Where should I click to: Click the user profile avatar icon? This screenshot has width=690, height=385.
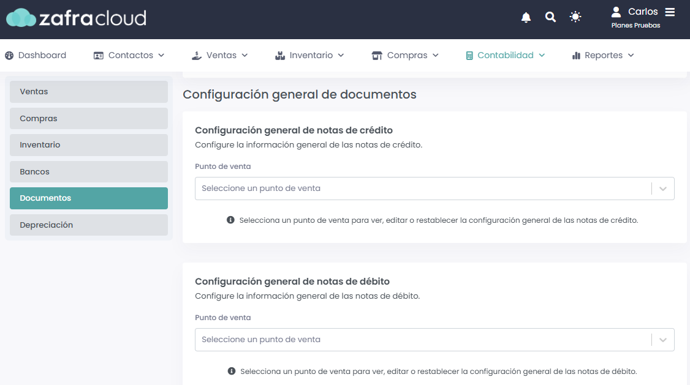(616, 12)
